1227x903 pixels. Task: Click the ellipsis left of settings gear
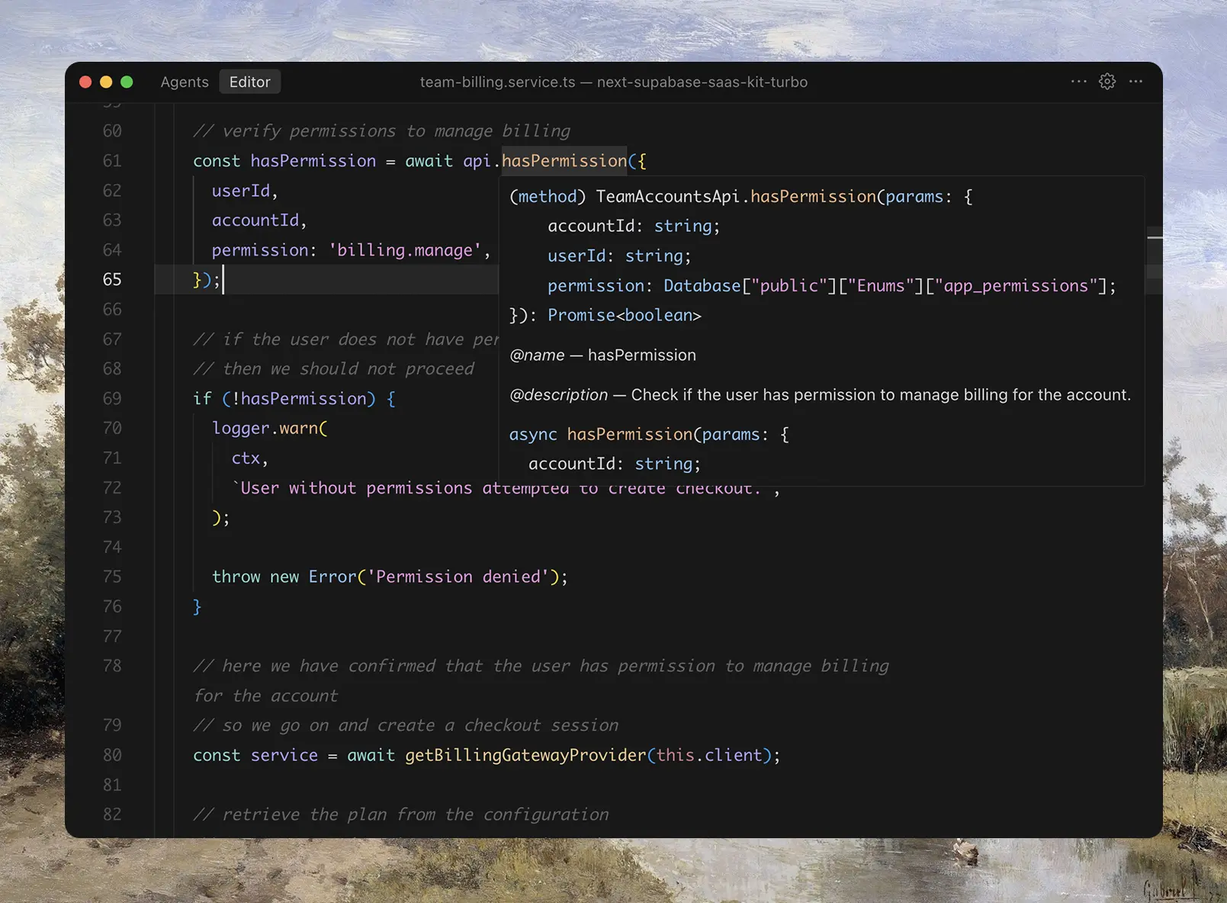coord(1078,82)
